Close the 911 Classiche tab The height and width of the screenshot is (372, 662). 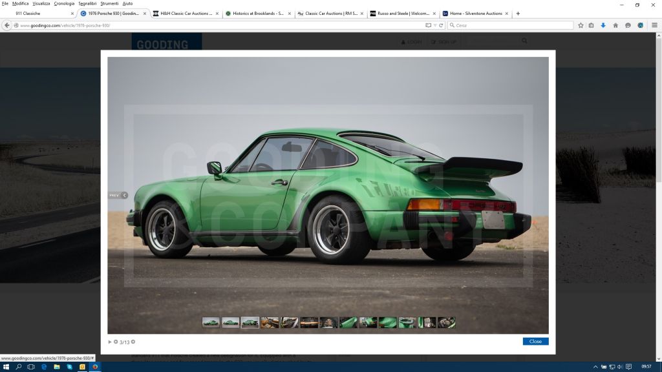pyautogui.click(x=72, y=14)
